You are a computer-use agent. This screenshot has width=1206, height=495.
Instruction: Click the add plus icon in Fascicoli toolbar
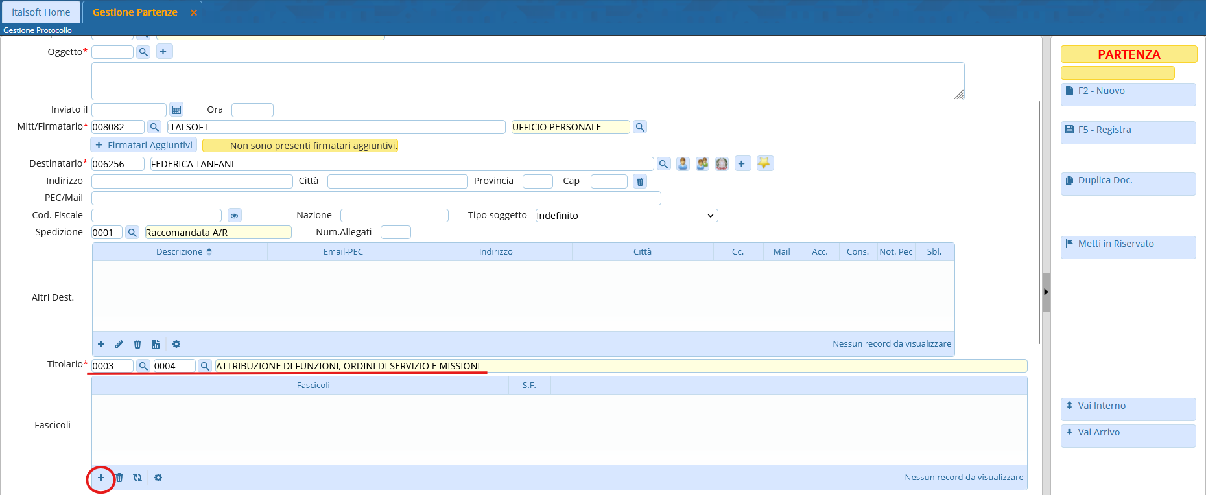pyautogui.click(x=101, y=478)
